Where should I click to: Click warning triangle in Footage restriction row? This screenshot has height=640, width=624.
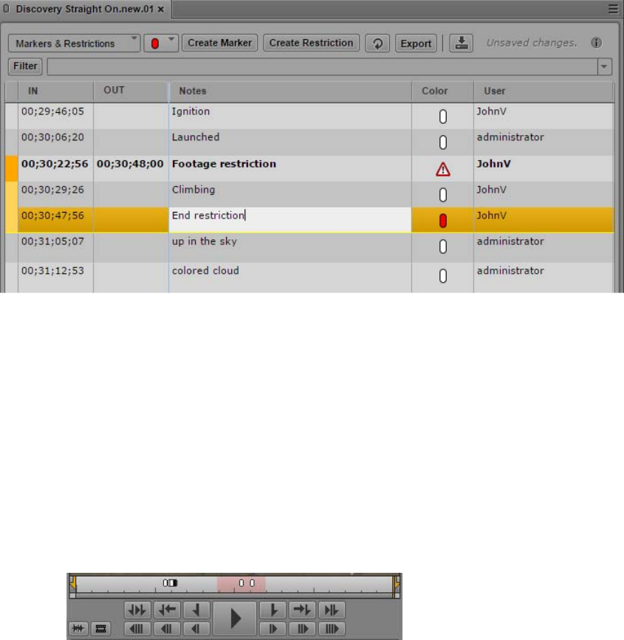(x=442, y=169)
